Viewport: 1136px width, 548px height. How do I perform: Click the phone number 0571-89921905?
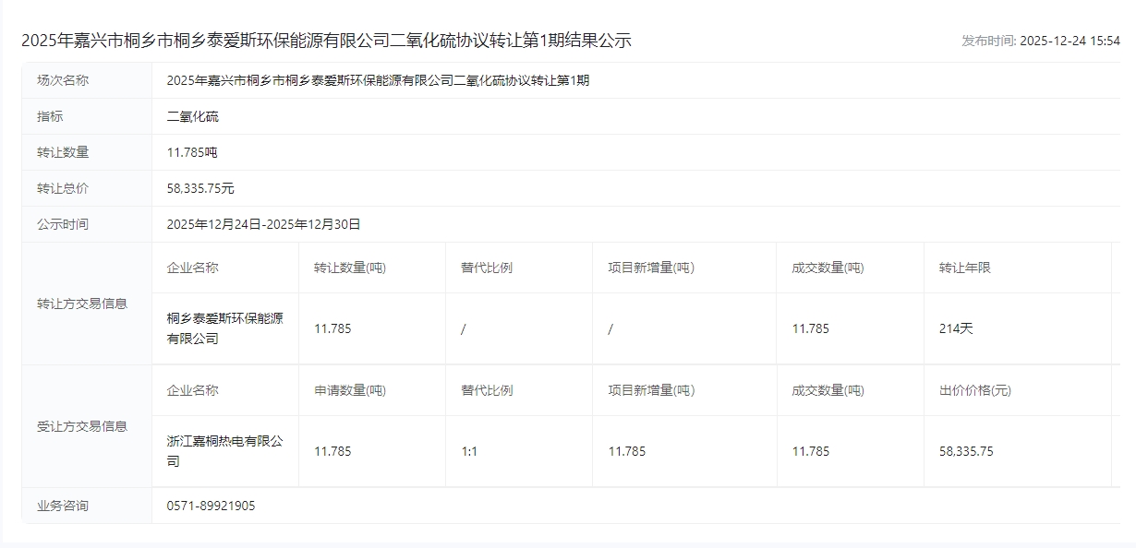[211, 506]
